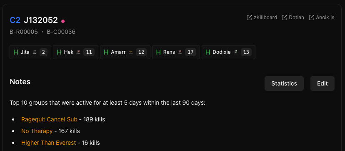
Task: Select the Rens jump count 17 badge
Action: pos(190,52)
